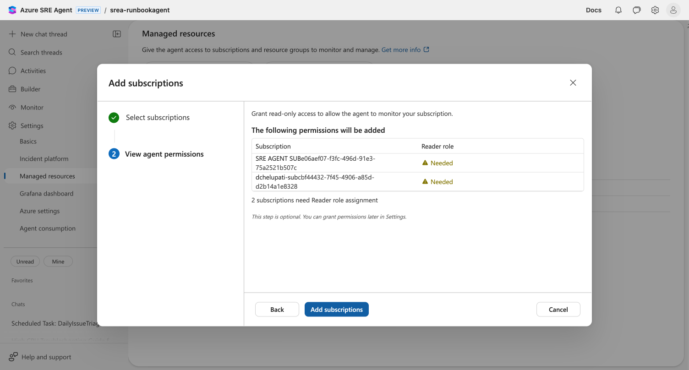Open the user account avatar icon
Viewport: 689px width, 370px height.
[673, 10]
